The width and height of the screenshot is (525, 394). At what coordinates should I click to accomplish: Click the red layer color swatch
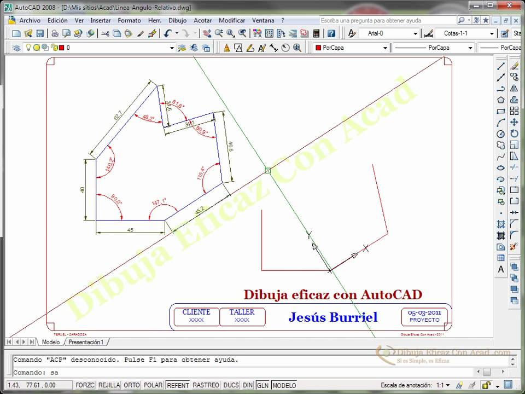[x=62, y=48]
